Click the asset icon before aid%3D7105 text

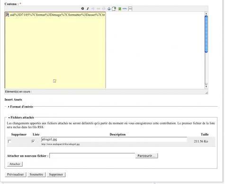(x=7, y=15)
